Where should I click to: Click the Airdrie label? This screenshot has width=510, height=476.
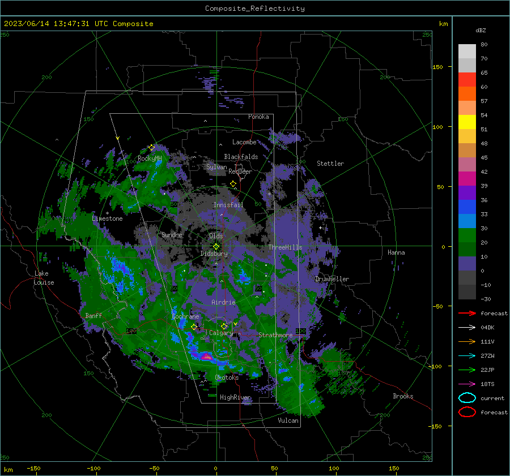[223, 302]
